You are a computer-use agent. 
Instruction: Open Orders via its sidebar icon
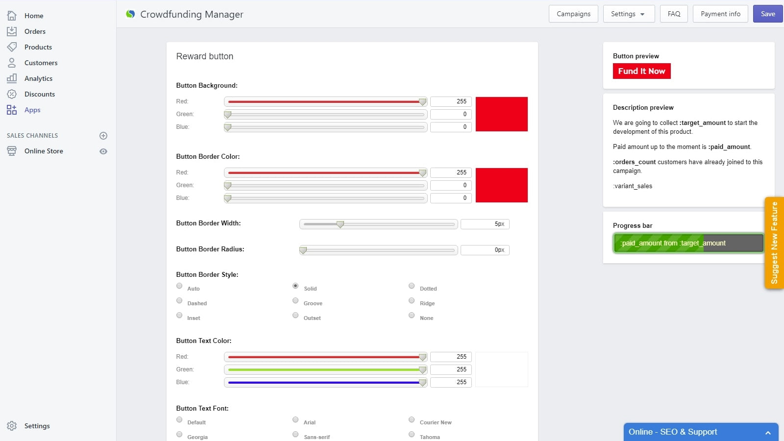(12, 31)
